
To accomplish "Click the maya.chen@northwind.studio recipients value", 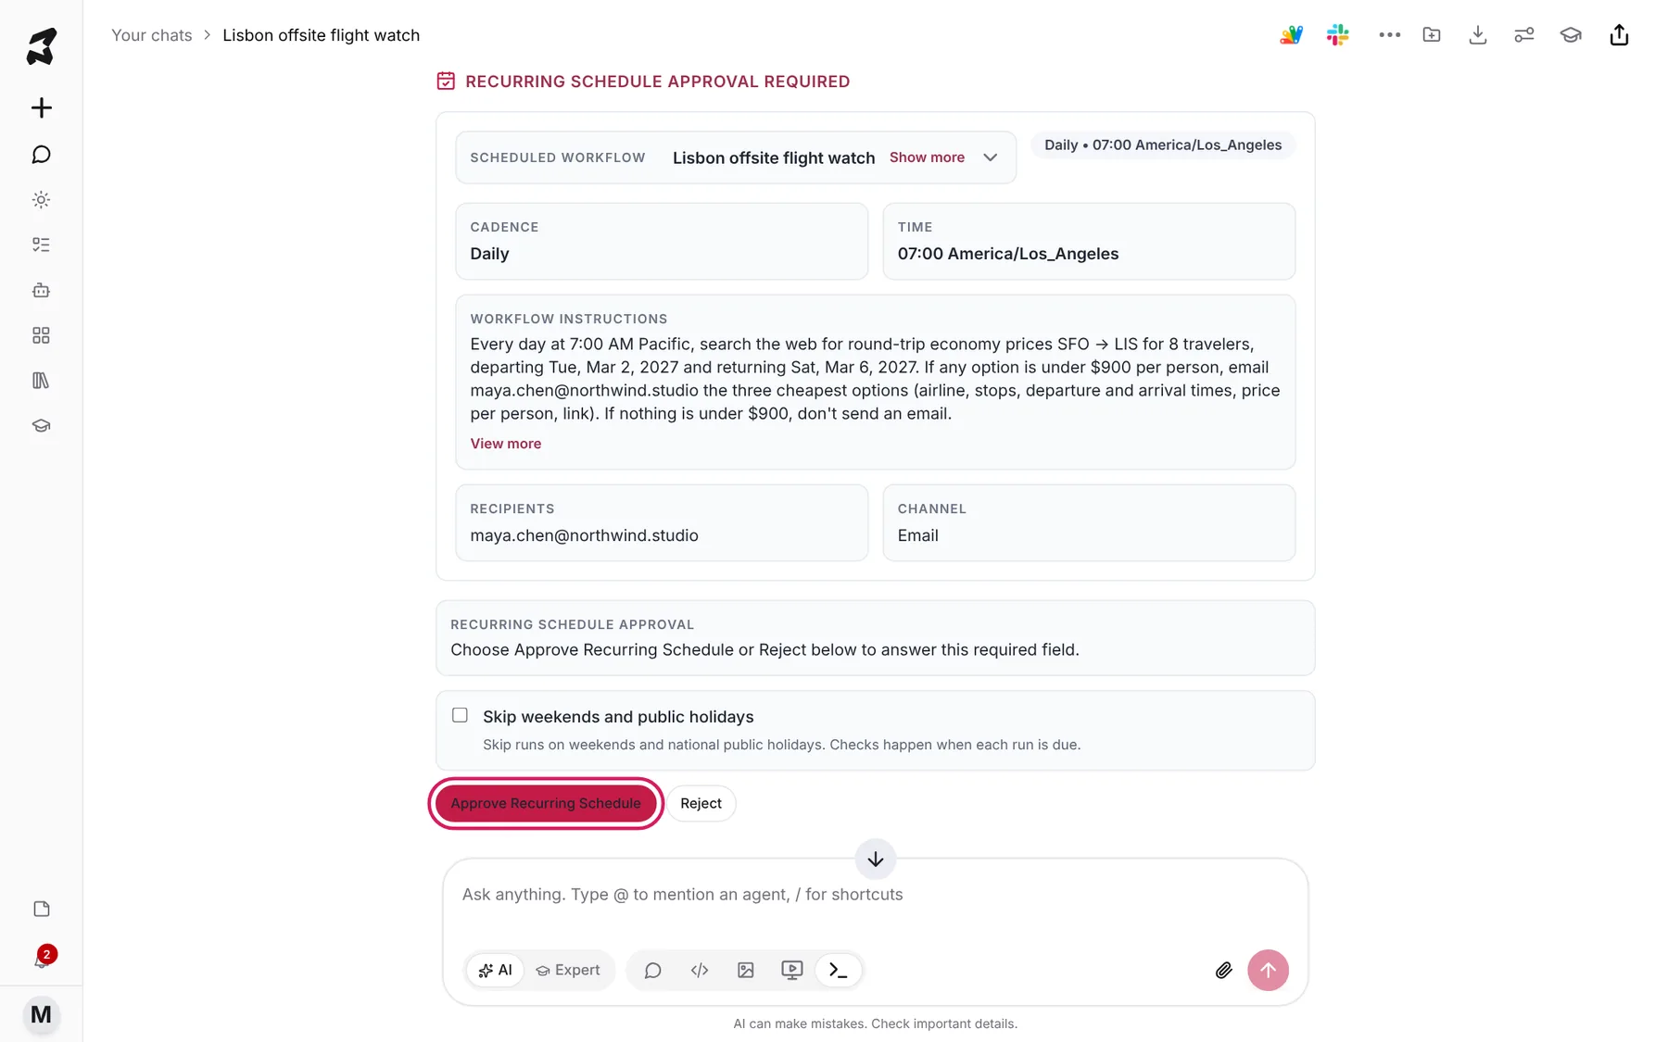I will point(584,535).
